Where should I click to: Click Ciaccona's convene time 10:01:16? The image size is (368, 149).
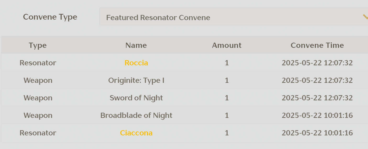pyautogui.click(x=317, y=133)
